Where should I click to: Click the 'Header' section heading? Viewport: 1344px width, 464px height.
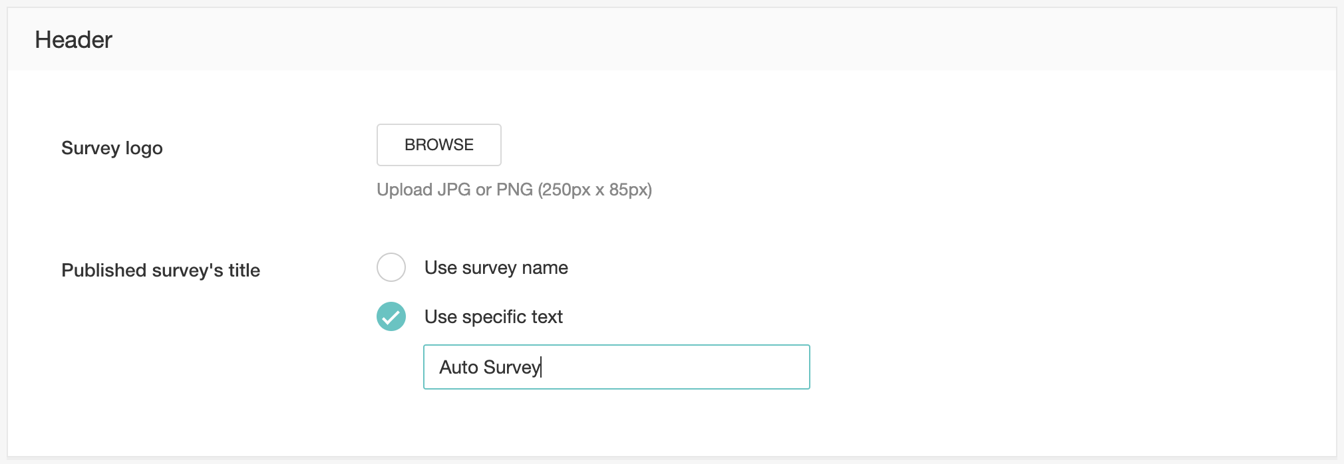pyautogui.click(x=73, y=40)
